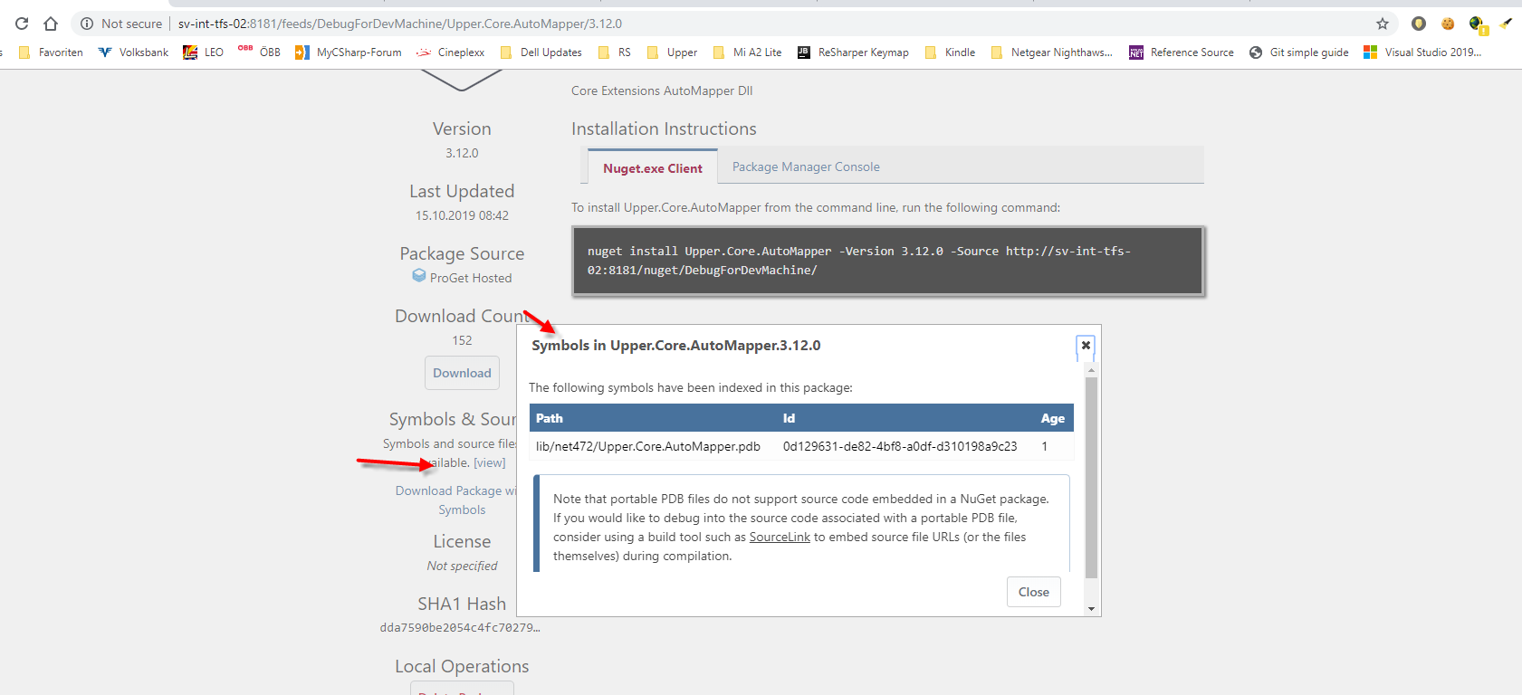Close the Symbols dialog with the X icon
Screen dimensions: 1522x695
pyautogui.click(x=1086, y=346)
